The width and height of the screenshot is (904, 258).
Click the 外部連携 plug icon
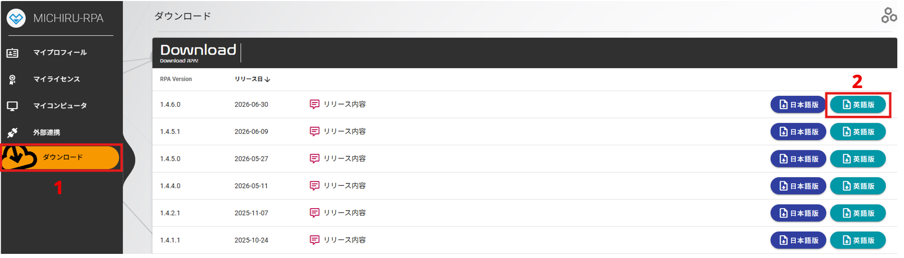tap(12, 133)
